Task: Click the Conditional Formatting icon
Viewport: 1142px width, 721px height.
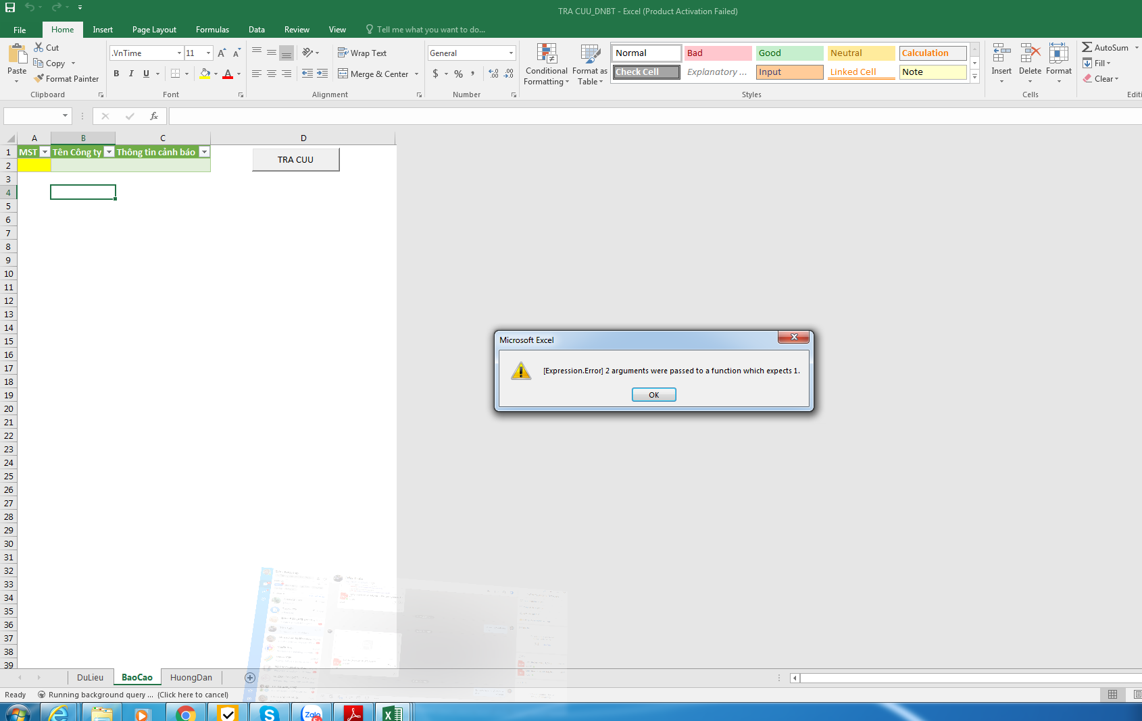Action: point(546,55)
